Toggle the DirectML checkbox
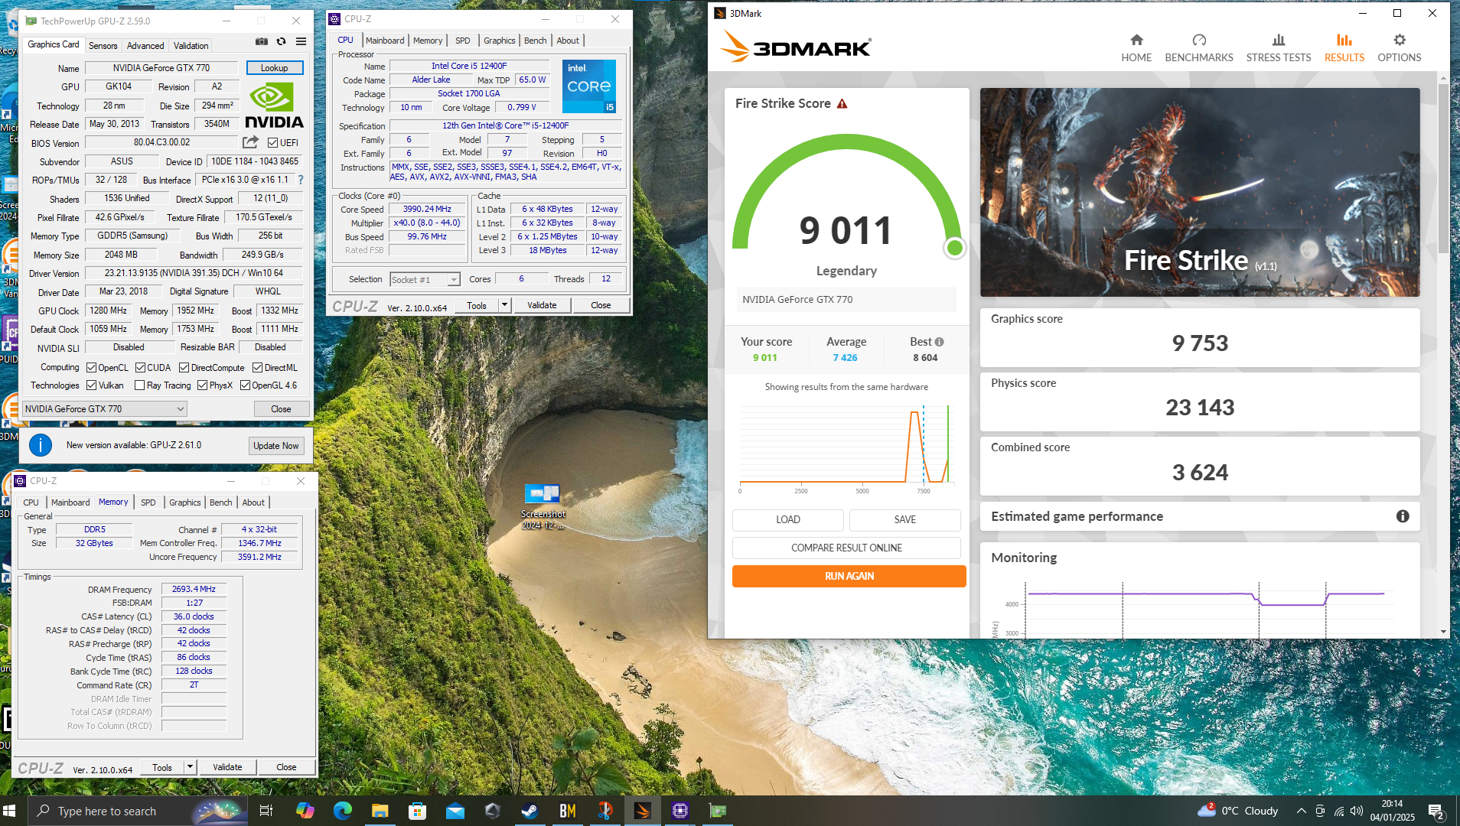Screen dimensions: 1460x826 [x=258, y=368]
